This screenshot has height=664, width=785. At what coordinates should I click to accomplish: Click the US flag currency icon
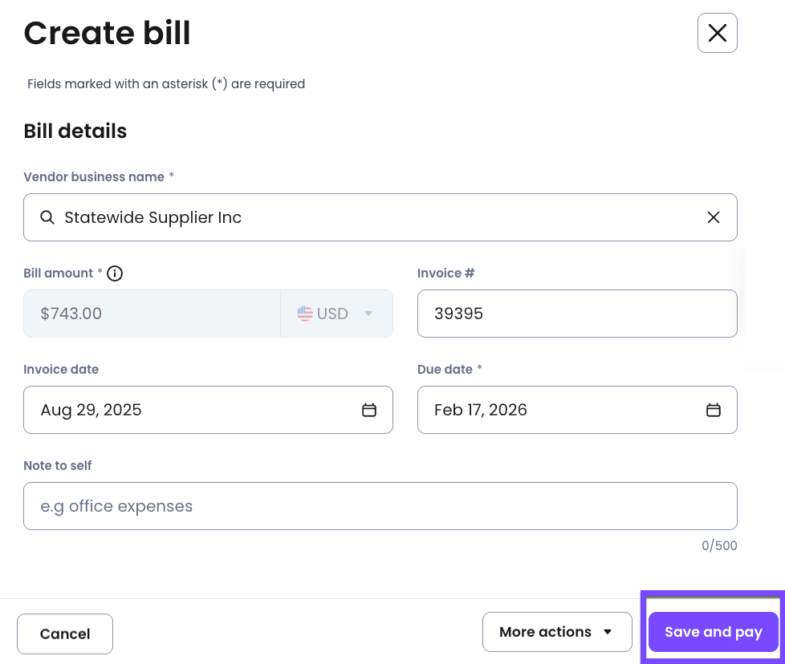[x=305, y=314]
